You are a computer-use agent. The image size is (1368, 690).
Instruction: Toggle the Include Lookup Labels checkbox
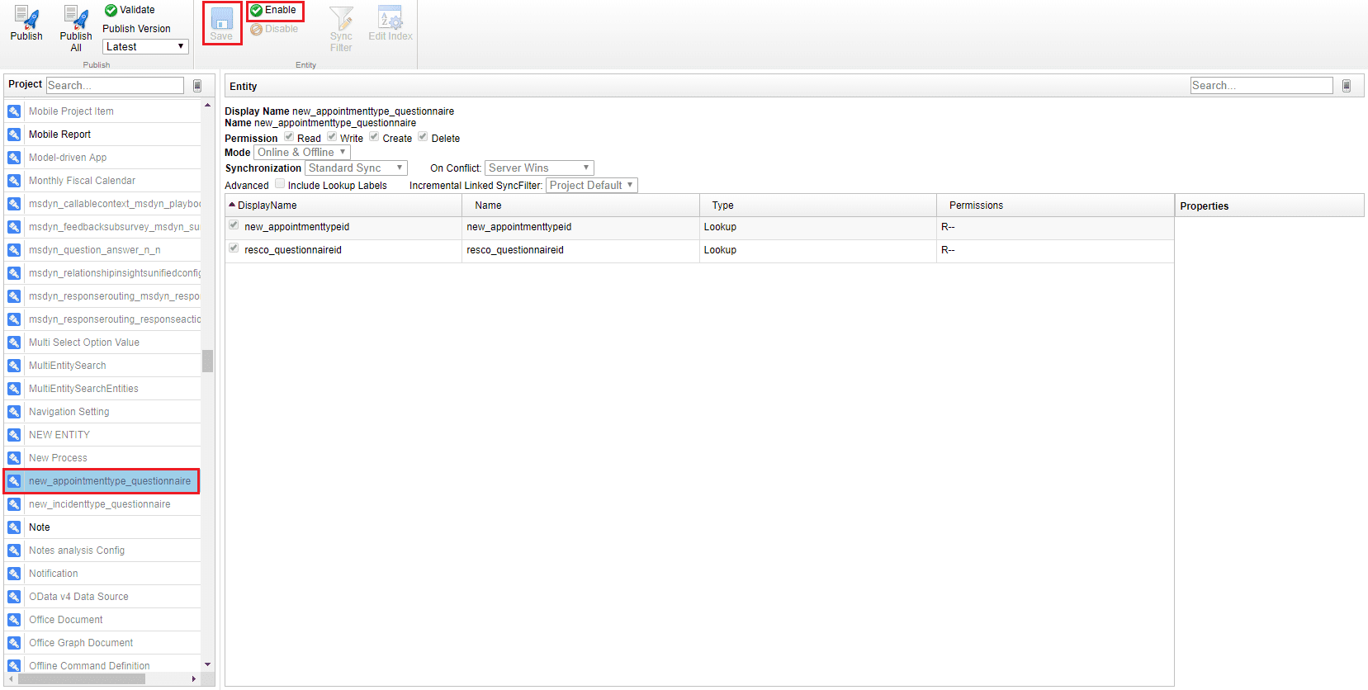click(x=280, y=184)
